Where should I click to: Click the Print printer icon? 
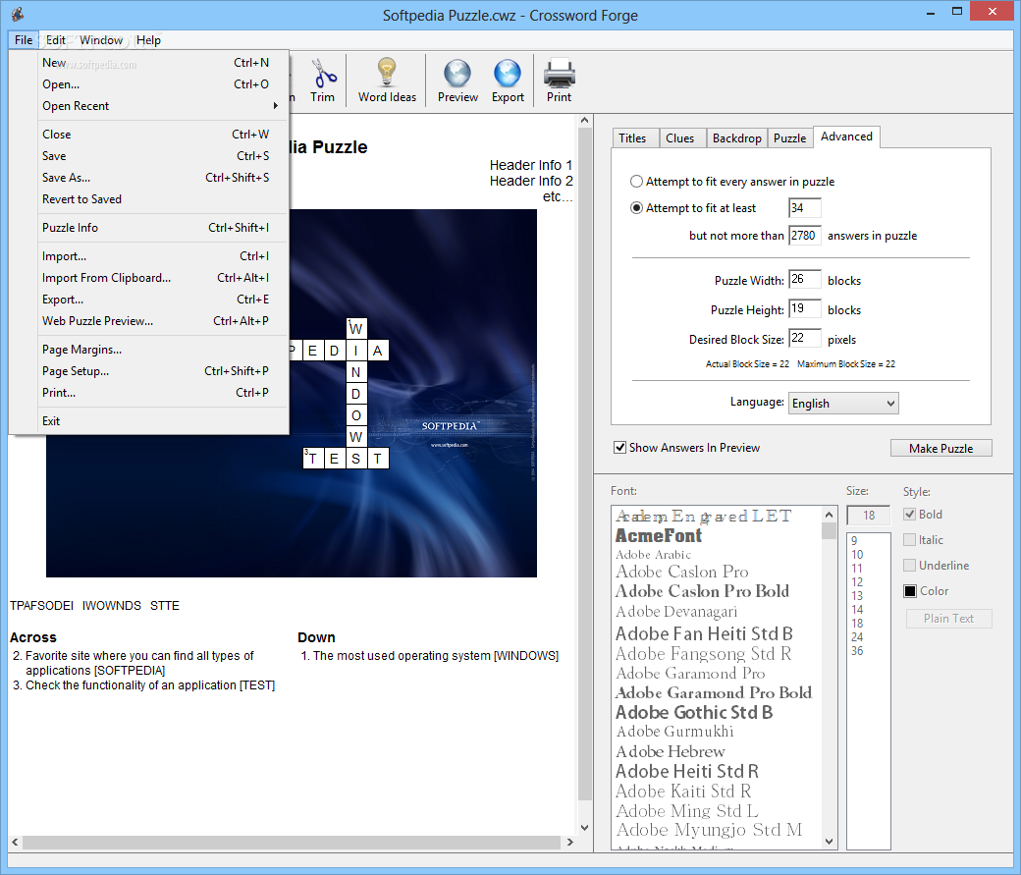(559, 73)
